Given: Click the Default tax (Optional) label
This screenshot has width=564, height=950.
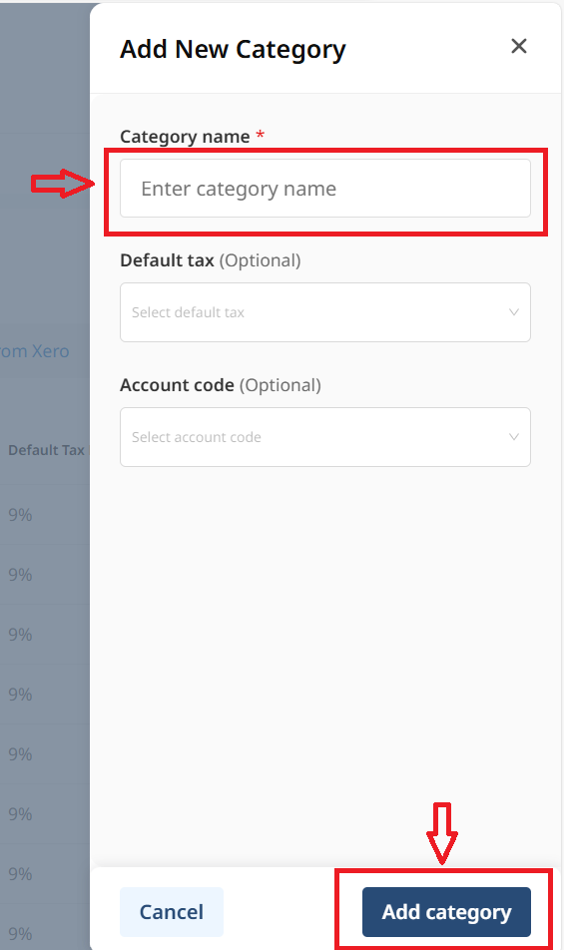Looking at the screenshot, I should (x=211, y=260).
